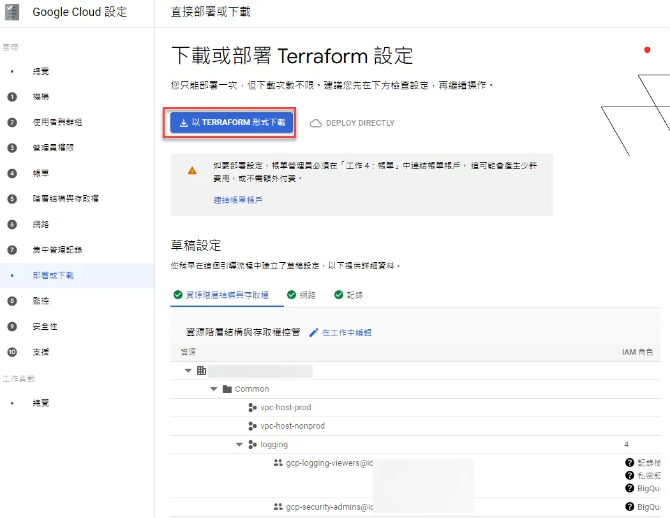Open step 5 階層結構與存取權
The height and width of the screenshot is (518, 670).
click(x=65, y=199)
